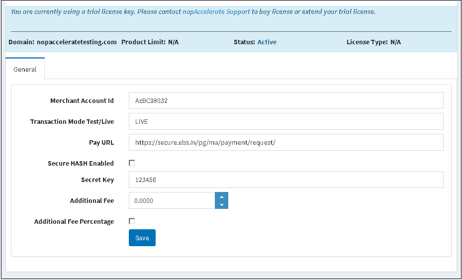Enable the Secure HASH Enabled checkbox
The width and height of the screenshot is (462, 280).
[x=132, y=163]
